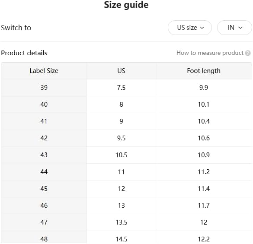
Task: Click the Foot length column header
Action: (204, 71)
